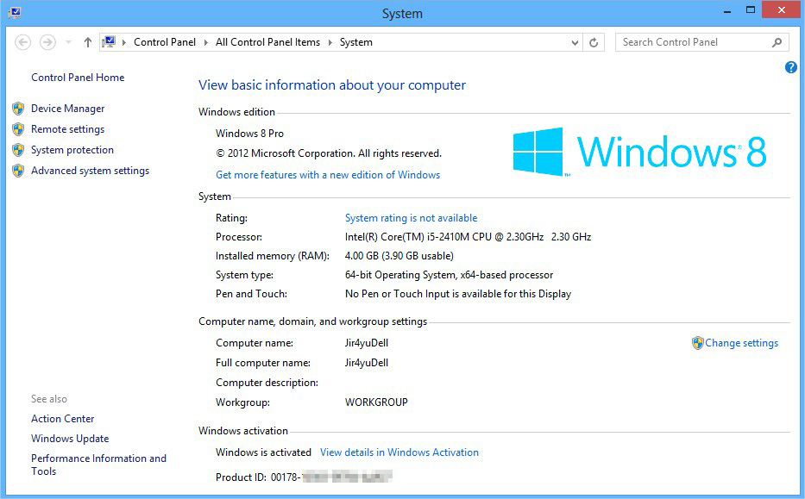Open Action Center under See also
The image size is (805, 499).
point(63,419)
